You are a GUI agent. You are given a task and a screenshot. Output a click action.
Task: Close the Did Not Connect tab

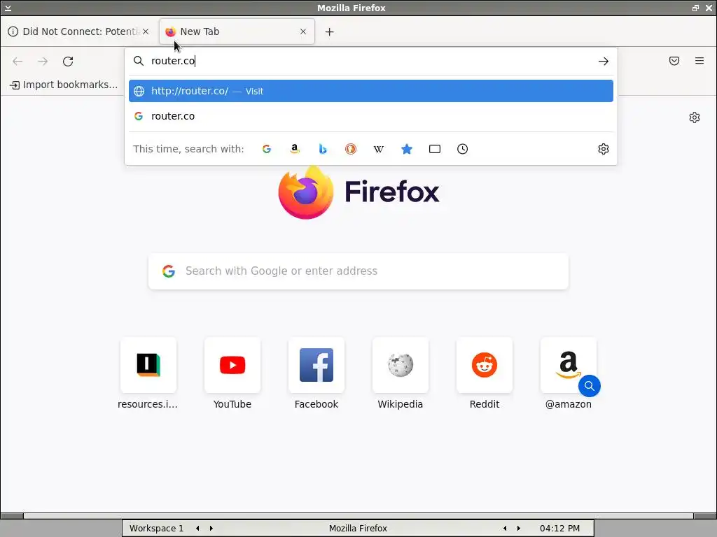coord(146,31)
